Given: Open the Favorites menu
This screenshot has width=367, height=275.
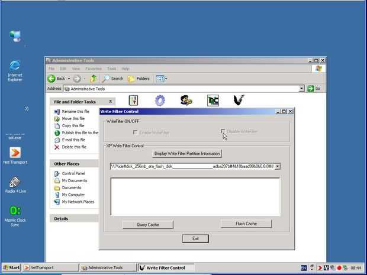Looking at the screenshot, I should pyautogui.click(x=94, y=69).
